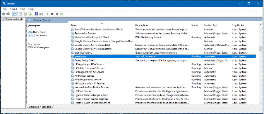Screen dimensions: 264x114
Task: Open Help via the blue question mark icon
Action: 36,14
